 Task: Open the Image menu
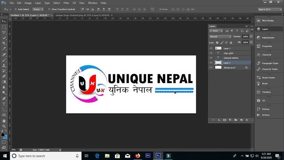pos(28,3)
